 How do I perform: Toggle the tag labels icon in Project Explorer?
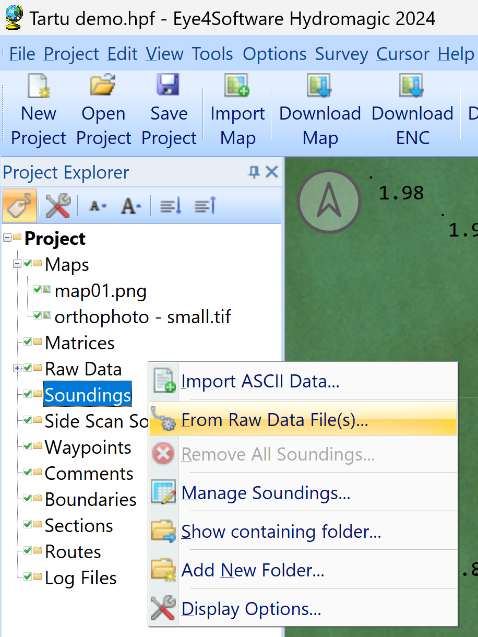[x=20, y=206]
